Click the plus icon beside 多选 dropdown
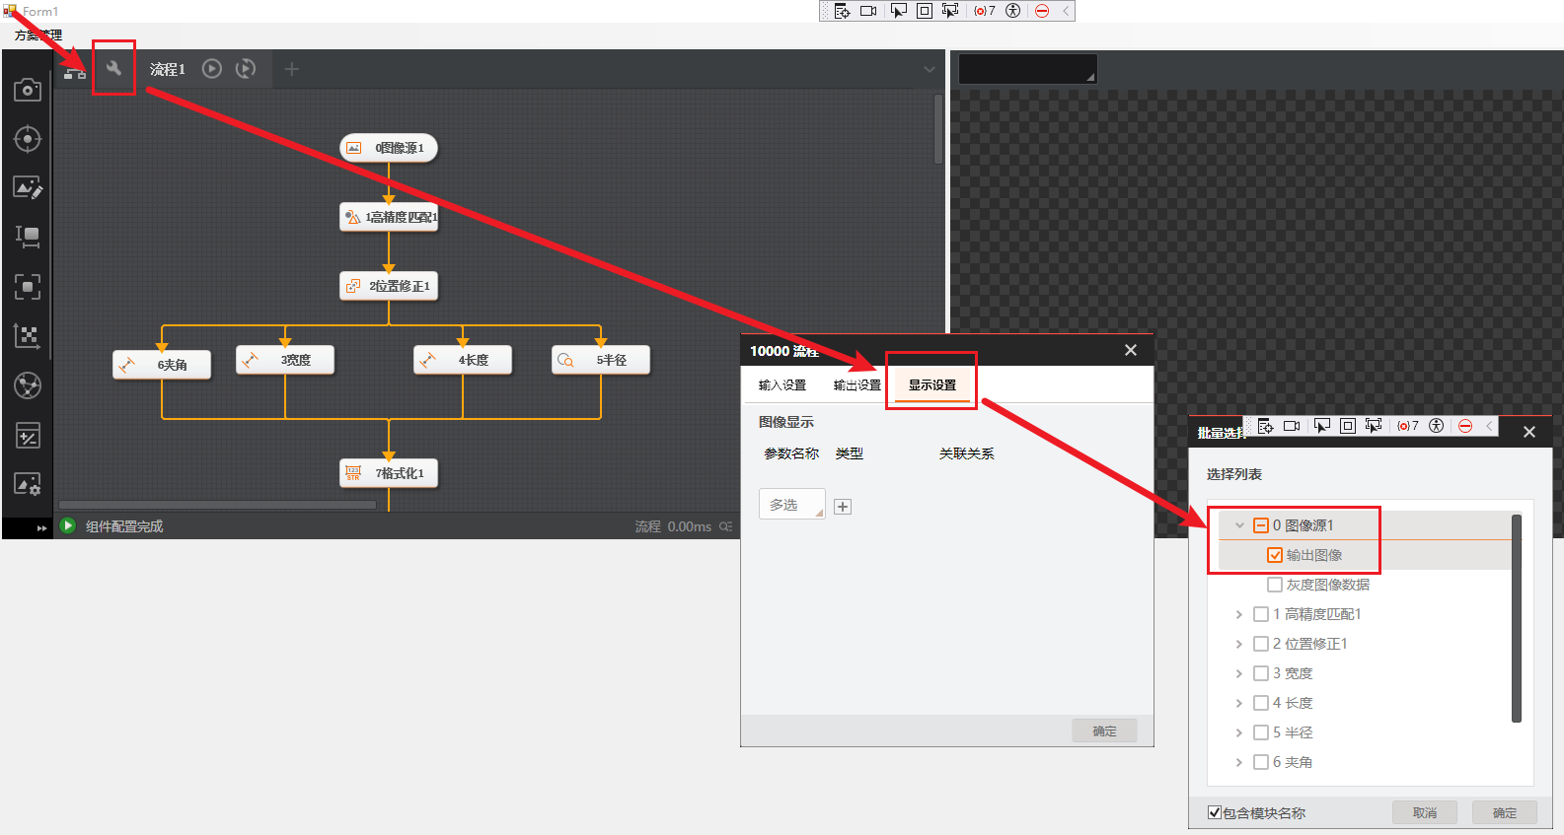 coord(843,507)
